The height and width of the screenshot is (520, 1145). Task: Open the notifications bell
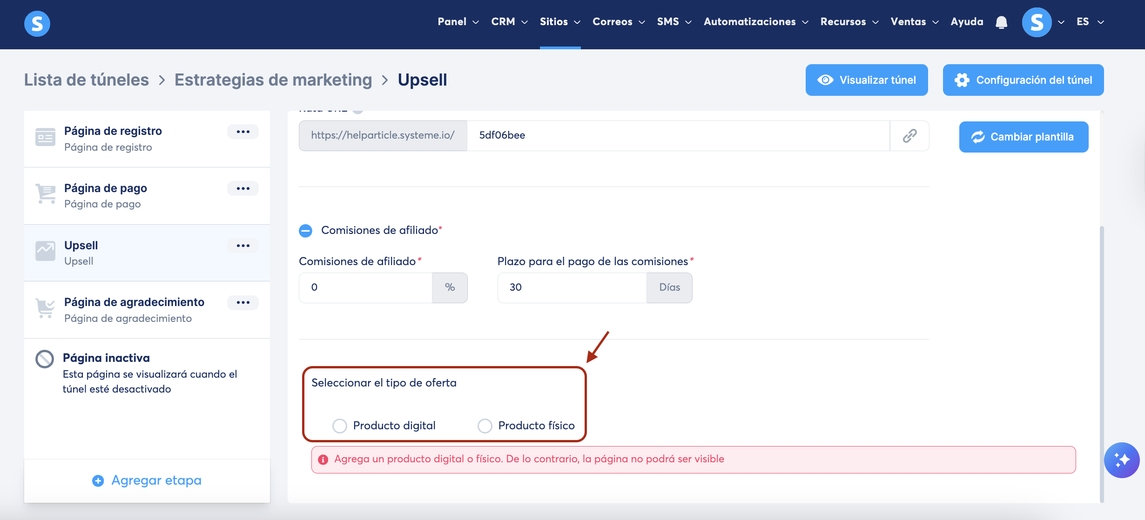[1001, 22]
